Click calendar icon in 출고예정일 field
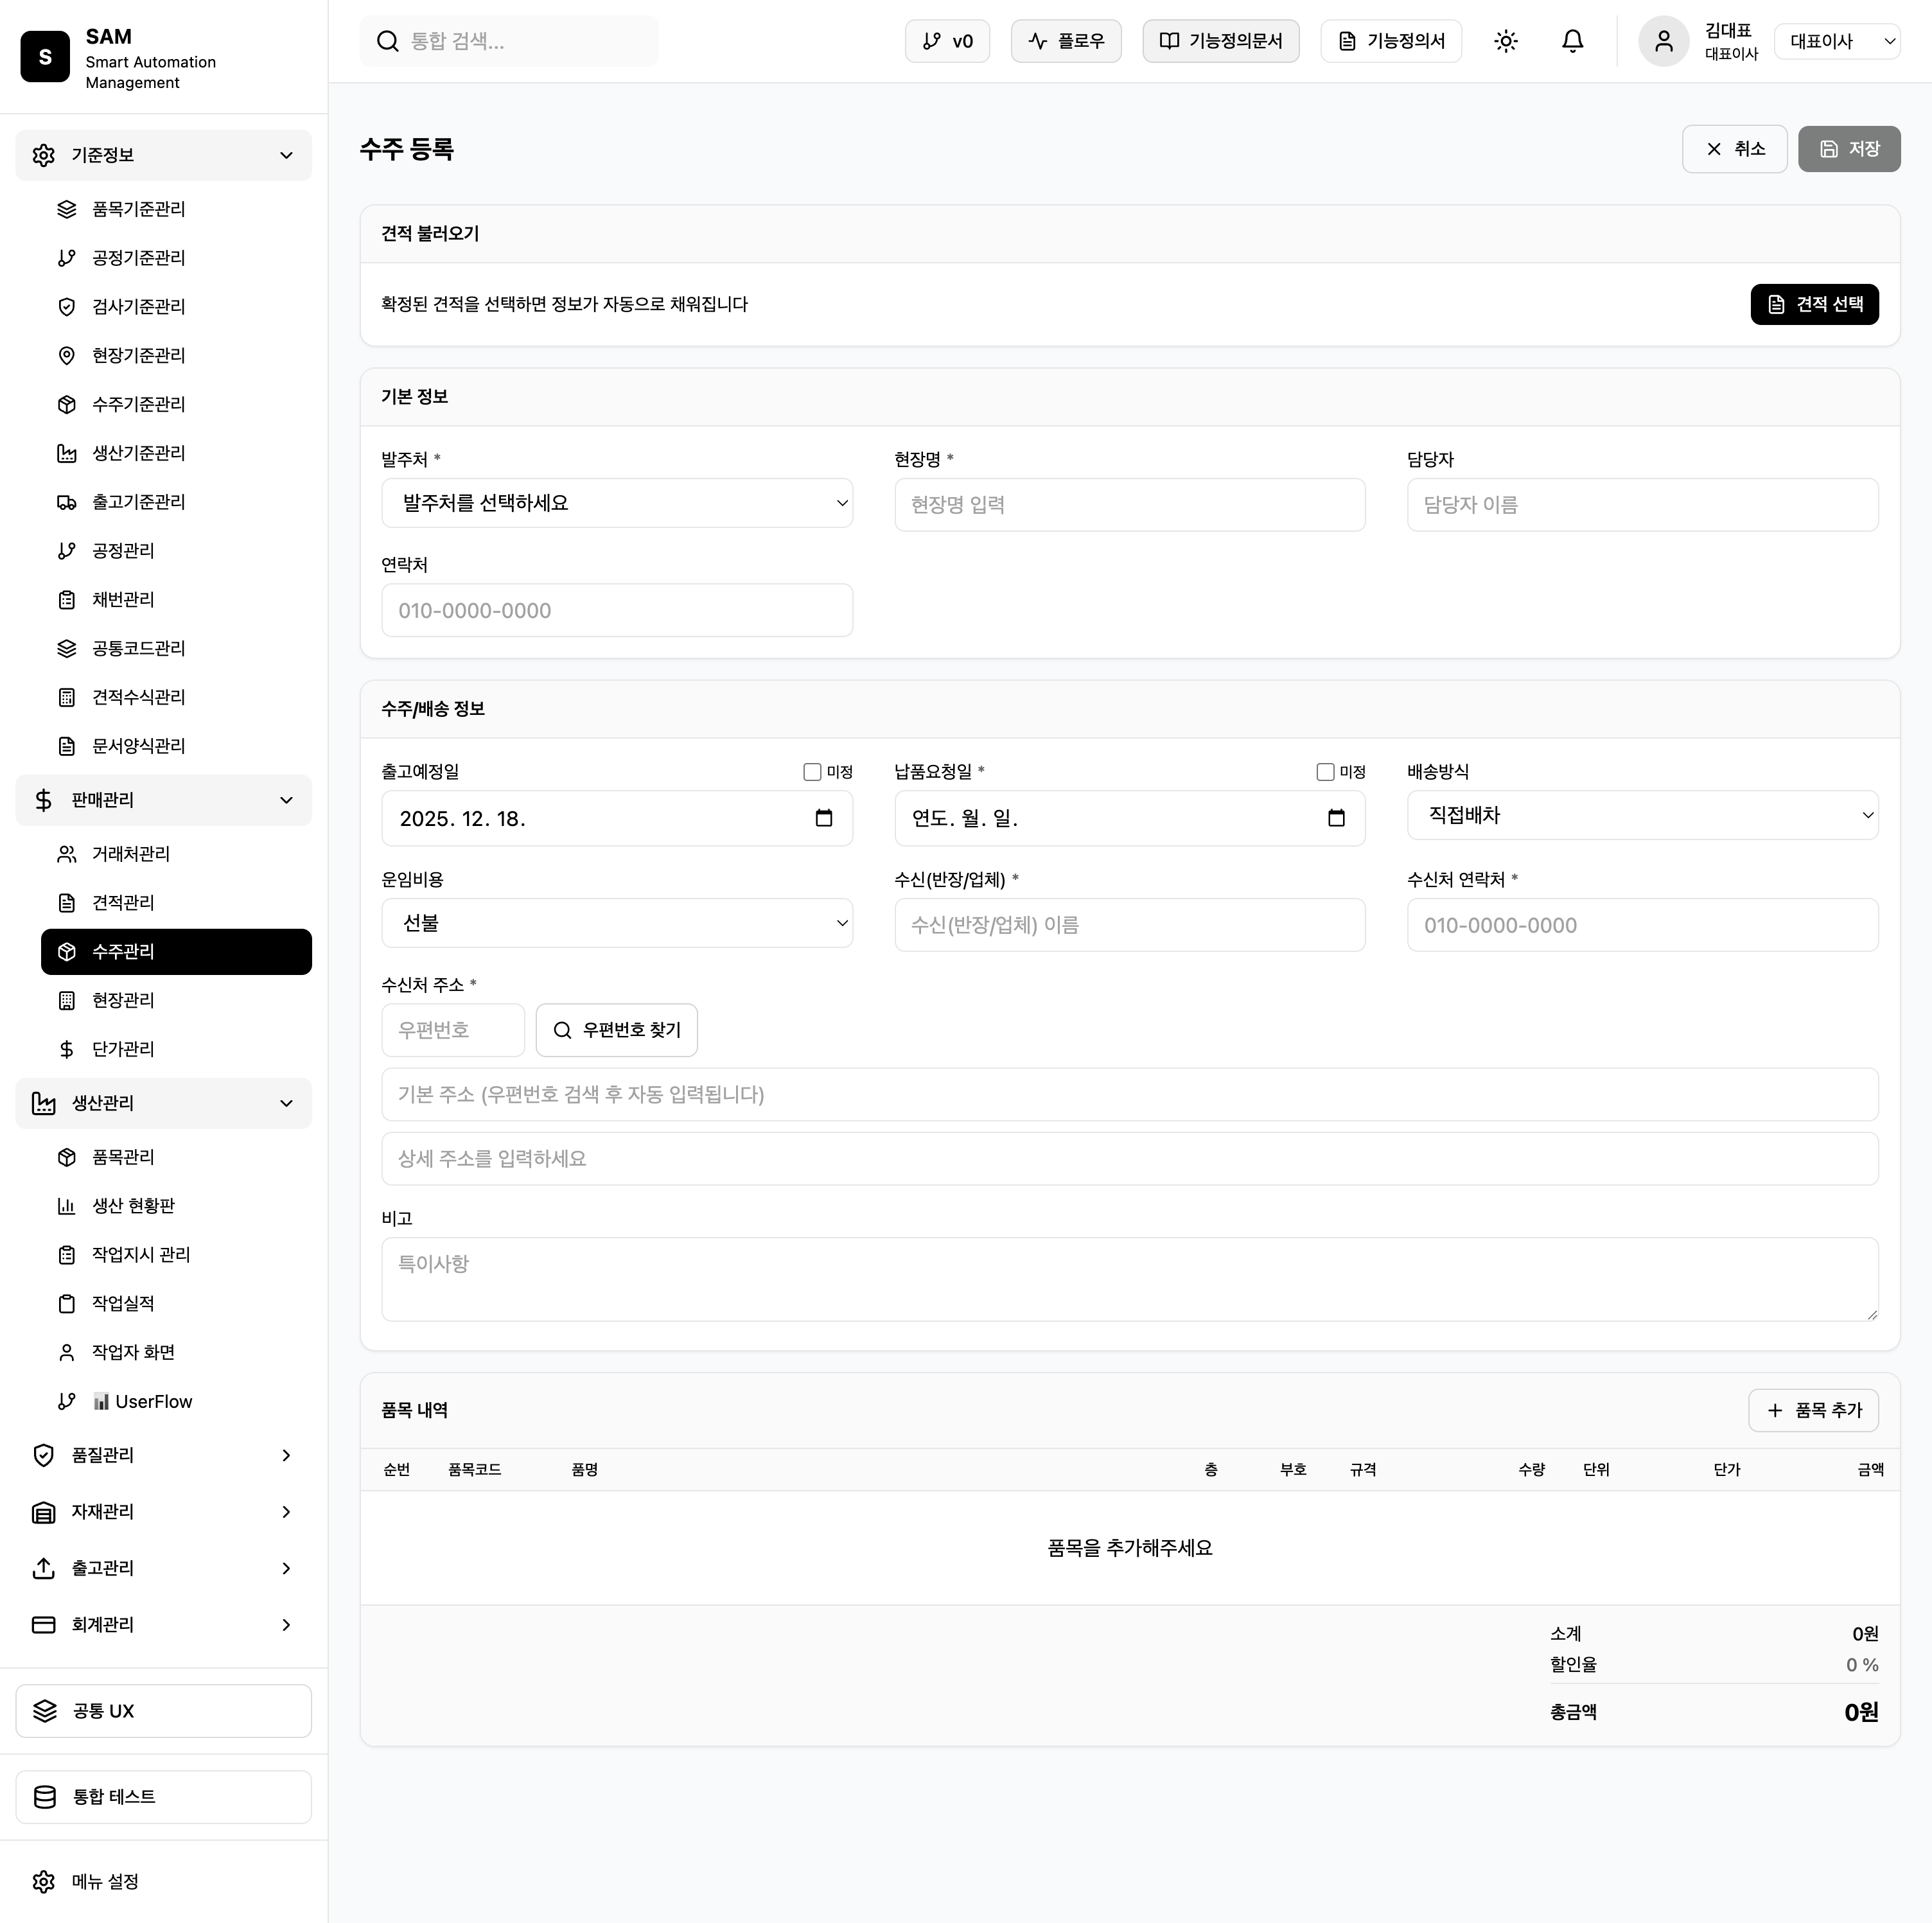 click(823, 818)
